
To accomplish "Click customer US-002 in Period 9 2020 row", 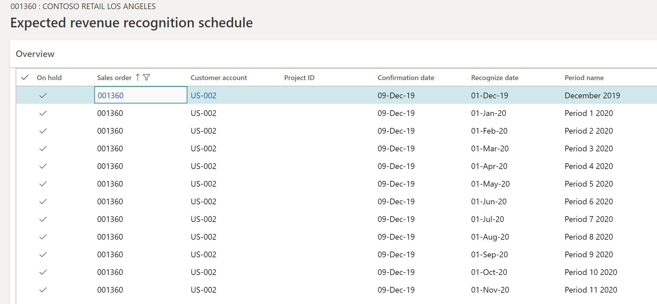I will 204,254.
